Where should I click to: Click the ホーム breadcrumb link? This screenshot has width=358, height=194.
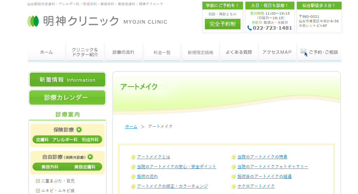pos(131,127)
